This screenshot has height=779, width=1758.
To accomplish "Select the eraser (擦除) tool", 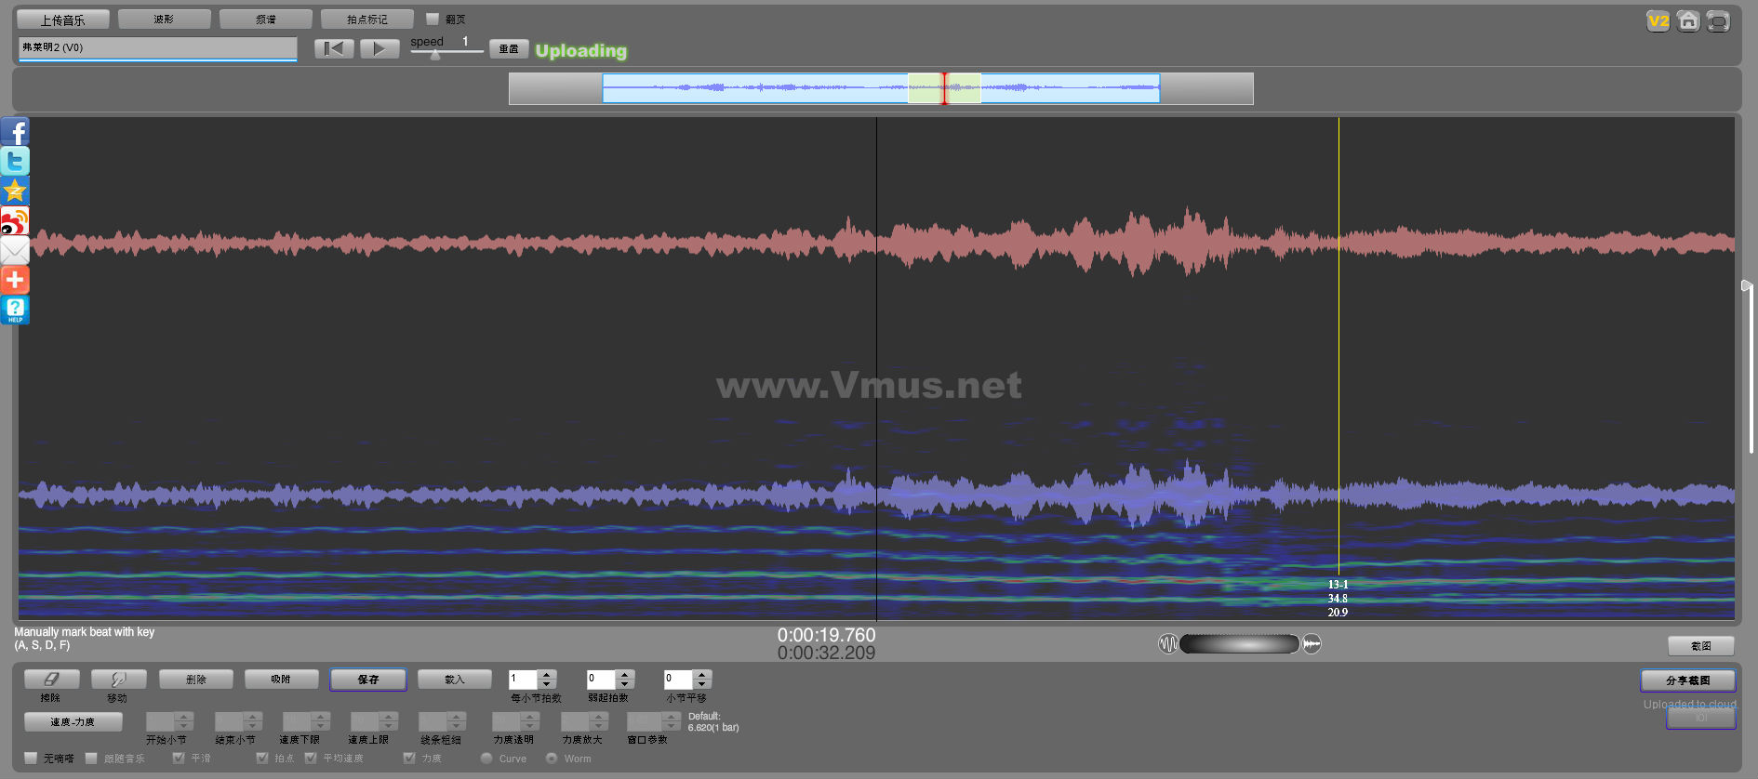I will 51,680.
